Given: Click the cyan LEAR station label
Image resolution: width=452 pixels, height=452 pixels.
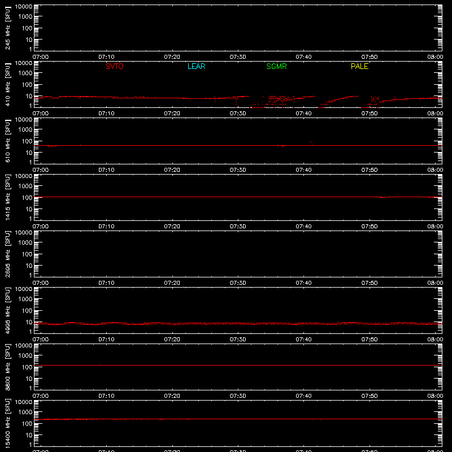Looking at the screenshot, I should point(196,66).
